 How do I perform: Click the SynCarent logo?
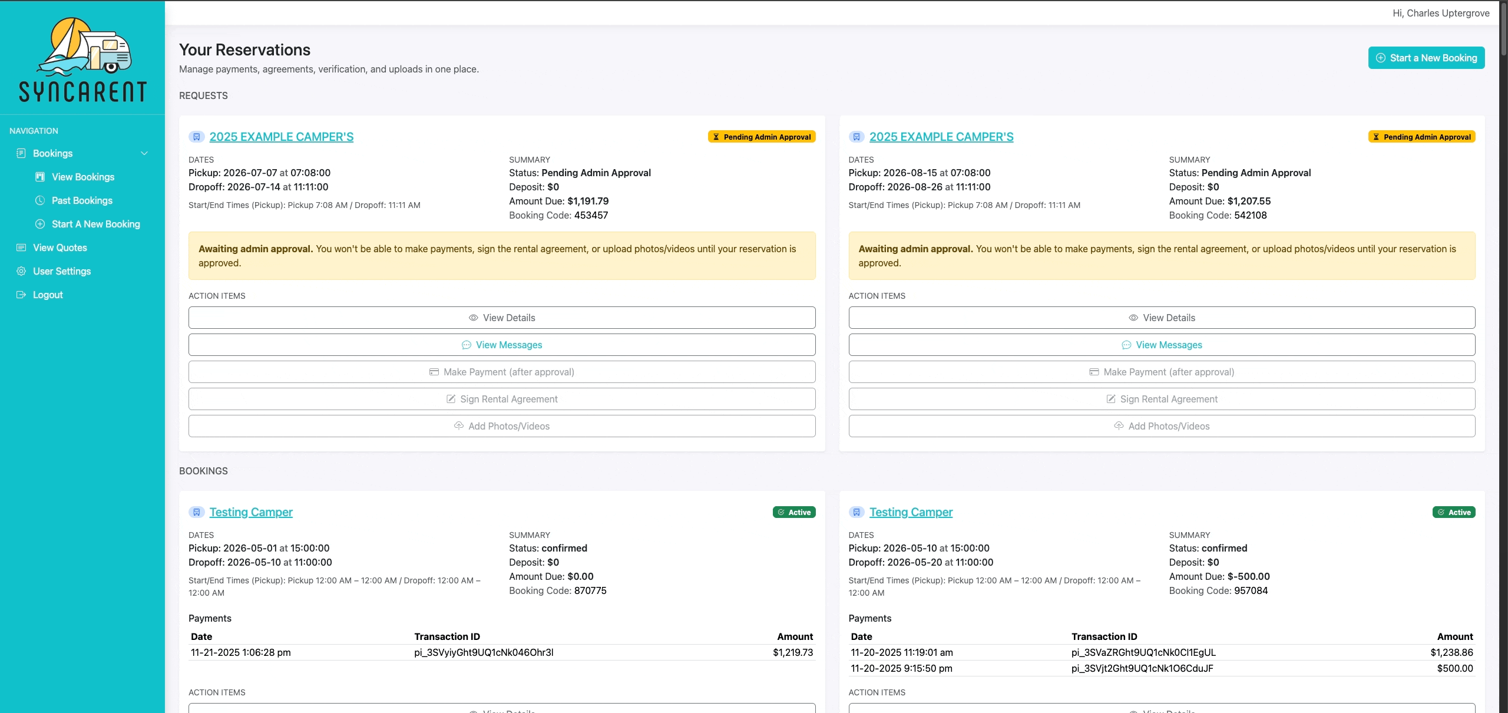click(x=82, y=60)
